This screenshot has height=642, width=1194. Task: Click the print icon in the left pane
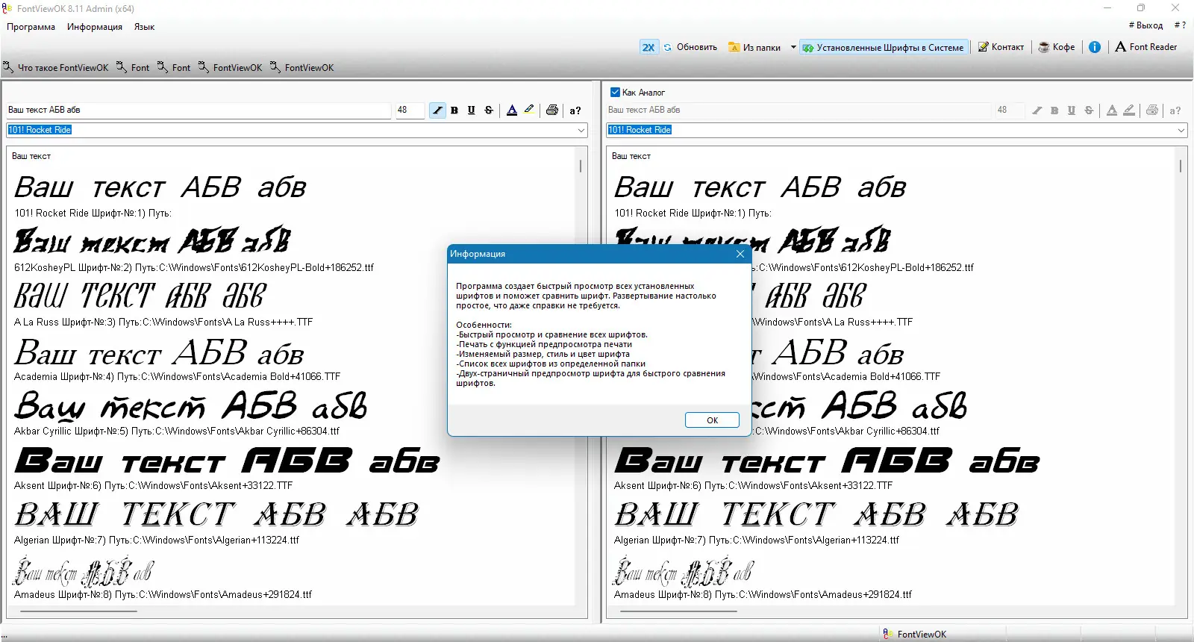[552, 110]
